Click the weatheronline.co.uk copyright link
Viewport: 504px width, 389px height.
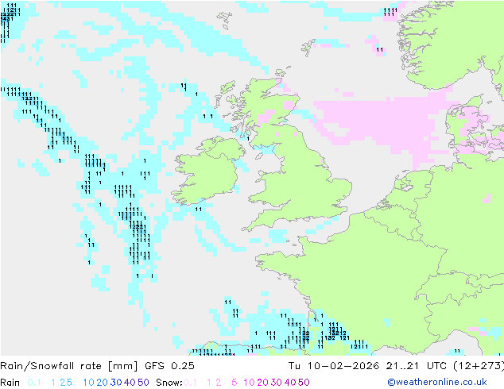[437, 382]
